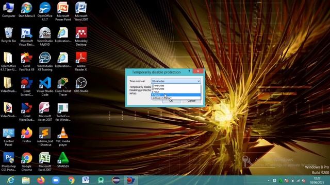Click volume icon in system tray
The image size is (330, 185).
coord(304,180)
